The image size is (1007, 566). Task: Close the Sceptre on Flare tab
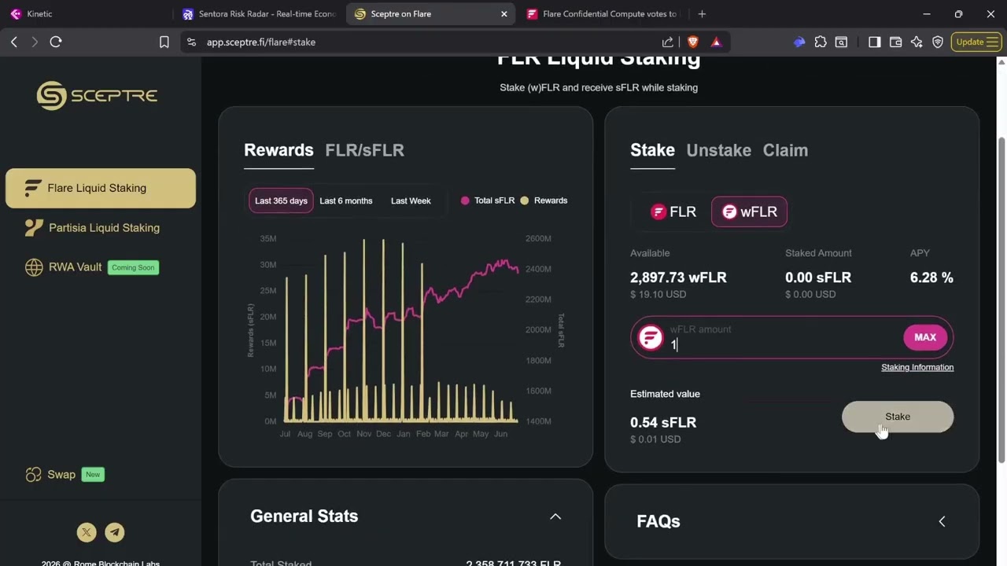(x=504, y=14)
